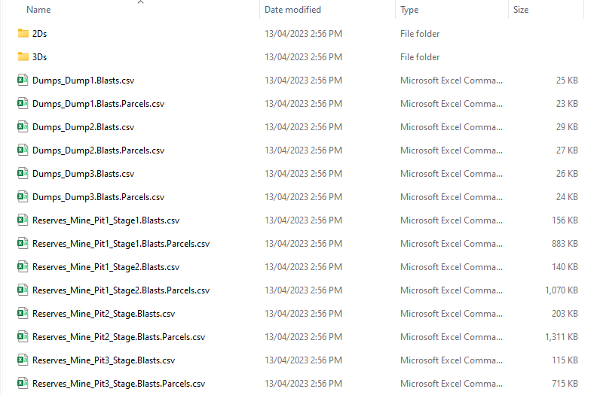
Task: Click the Reserves_Mine_Pit1_Stage1.Blasts.csv Excel icon
Action: 23,220
